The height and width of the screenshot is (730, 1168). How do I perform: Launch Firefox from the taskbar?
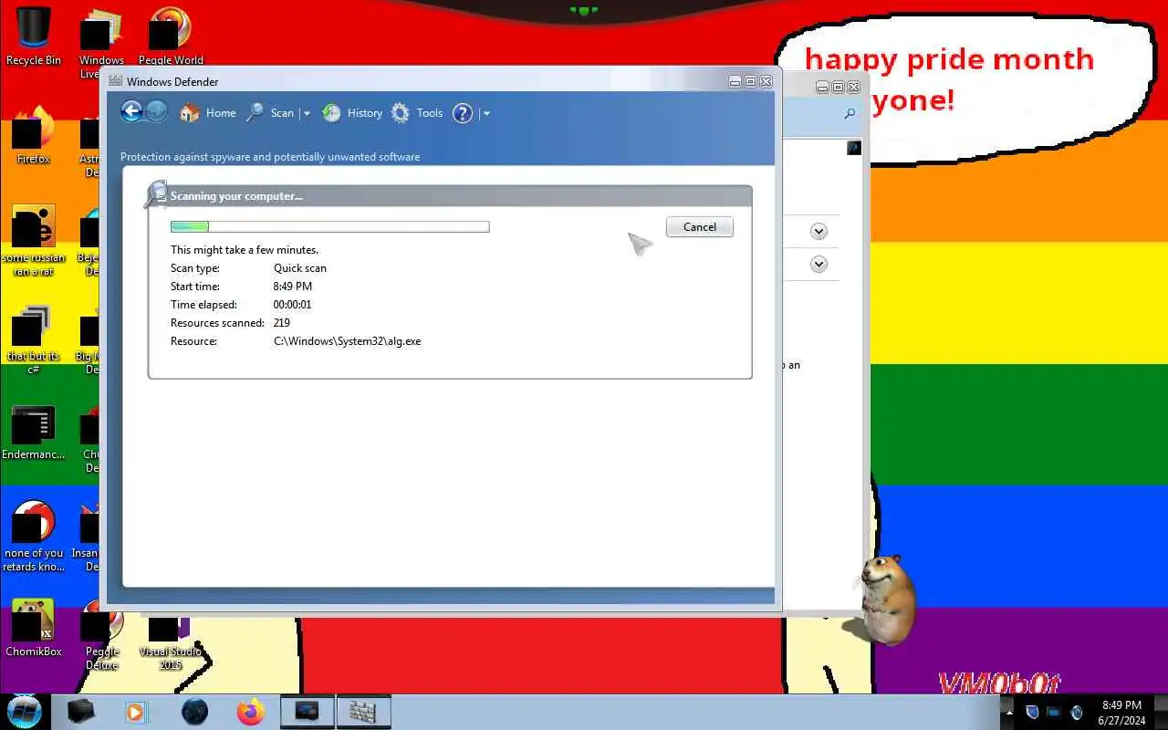[250, 712]
